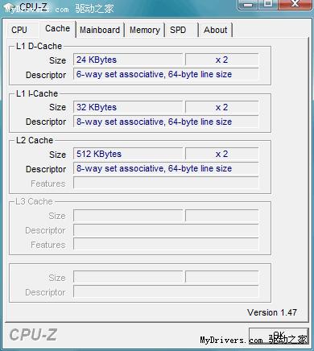Click the CPU-Z logo text at bottom left
The image size is (314, 351).
[33, 335]
